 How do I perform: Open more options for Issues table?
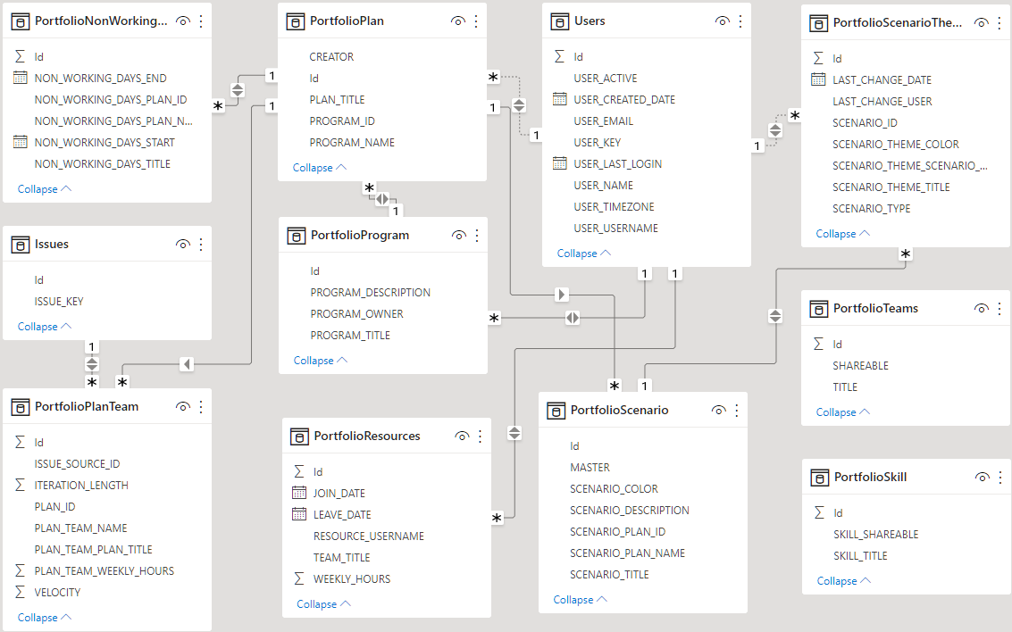coord(201,244)
